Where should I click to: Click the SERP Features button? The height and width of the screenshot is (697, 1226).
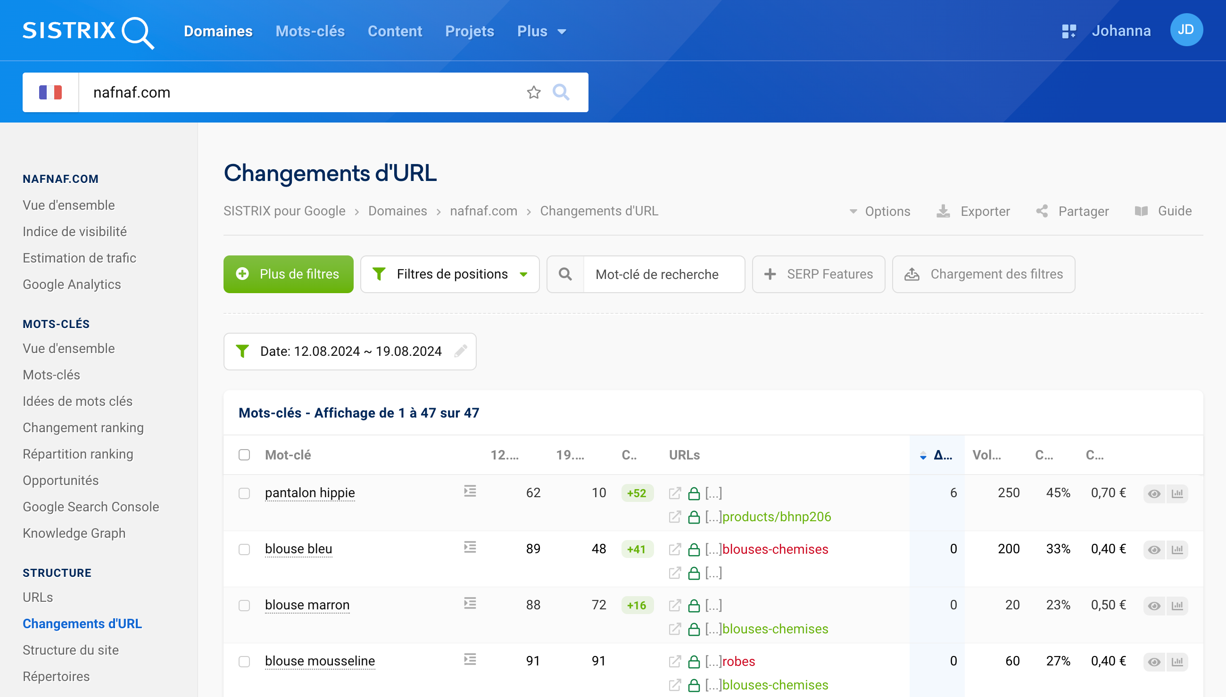819,274
